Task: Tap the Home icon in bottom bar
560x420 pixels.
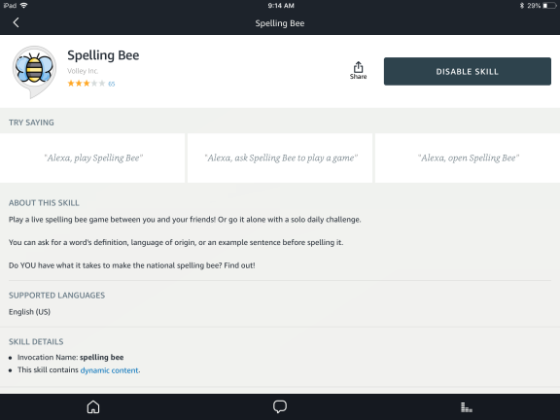Action: [x=93, y=406]
